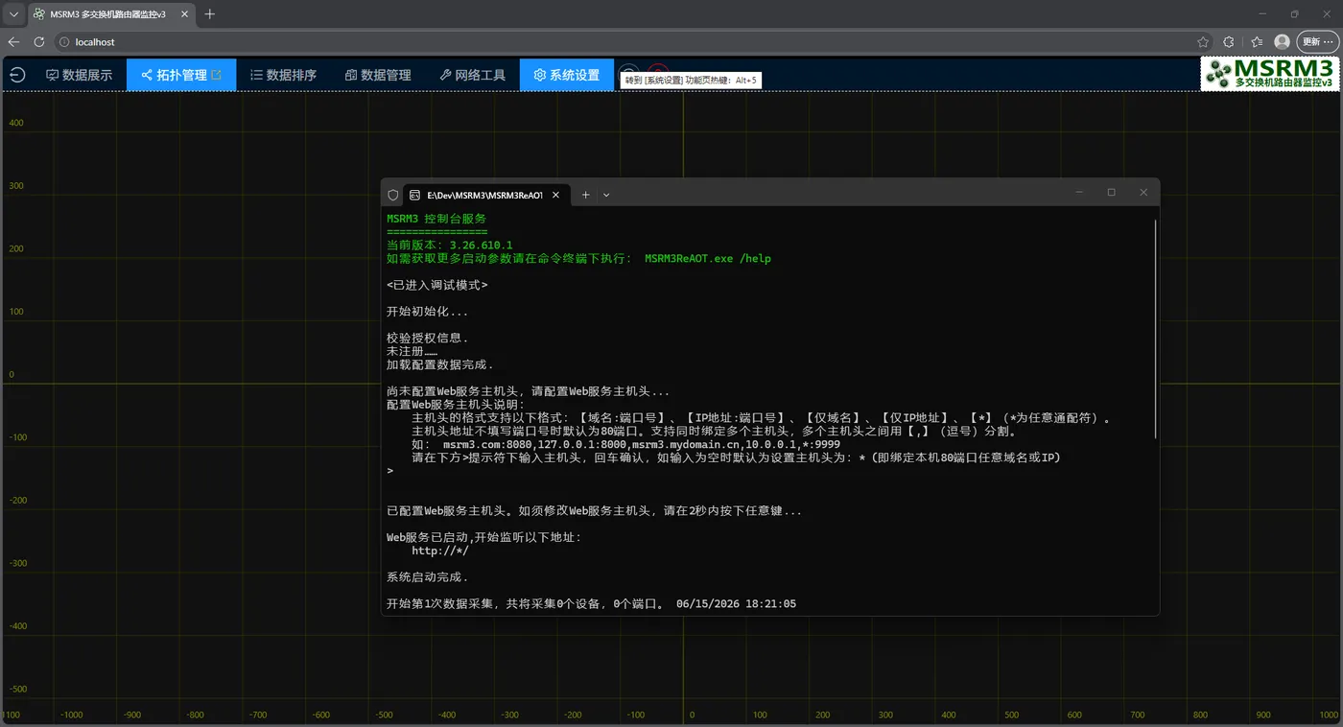Select the 系统设置 tab
The height and width of the screenshot is (727, 1343).
click(567, 75)
